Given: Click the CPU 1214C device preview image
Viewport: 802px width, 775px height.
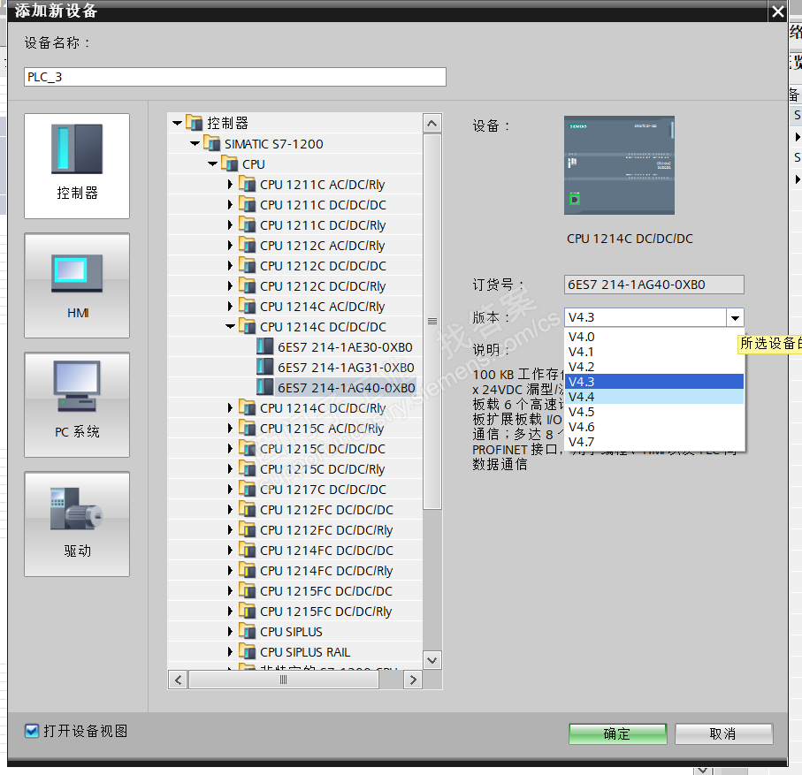Looking at the screenshot, I should [x=619, y=165].
